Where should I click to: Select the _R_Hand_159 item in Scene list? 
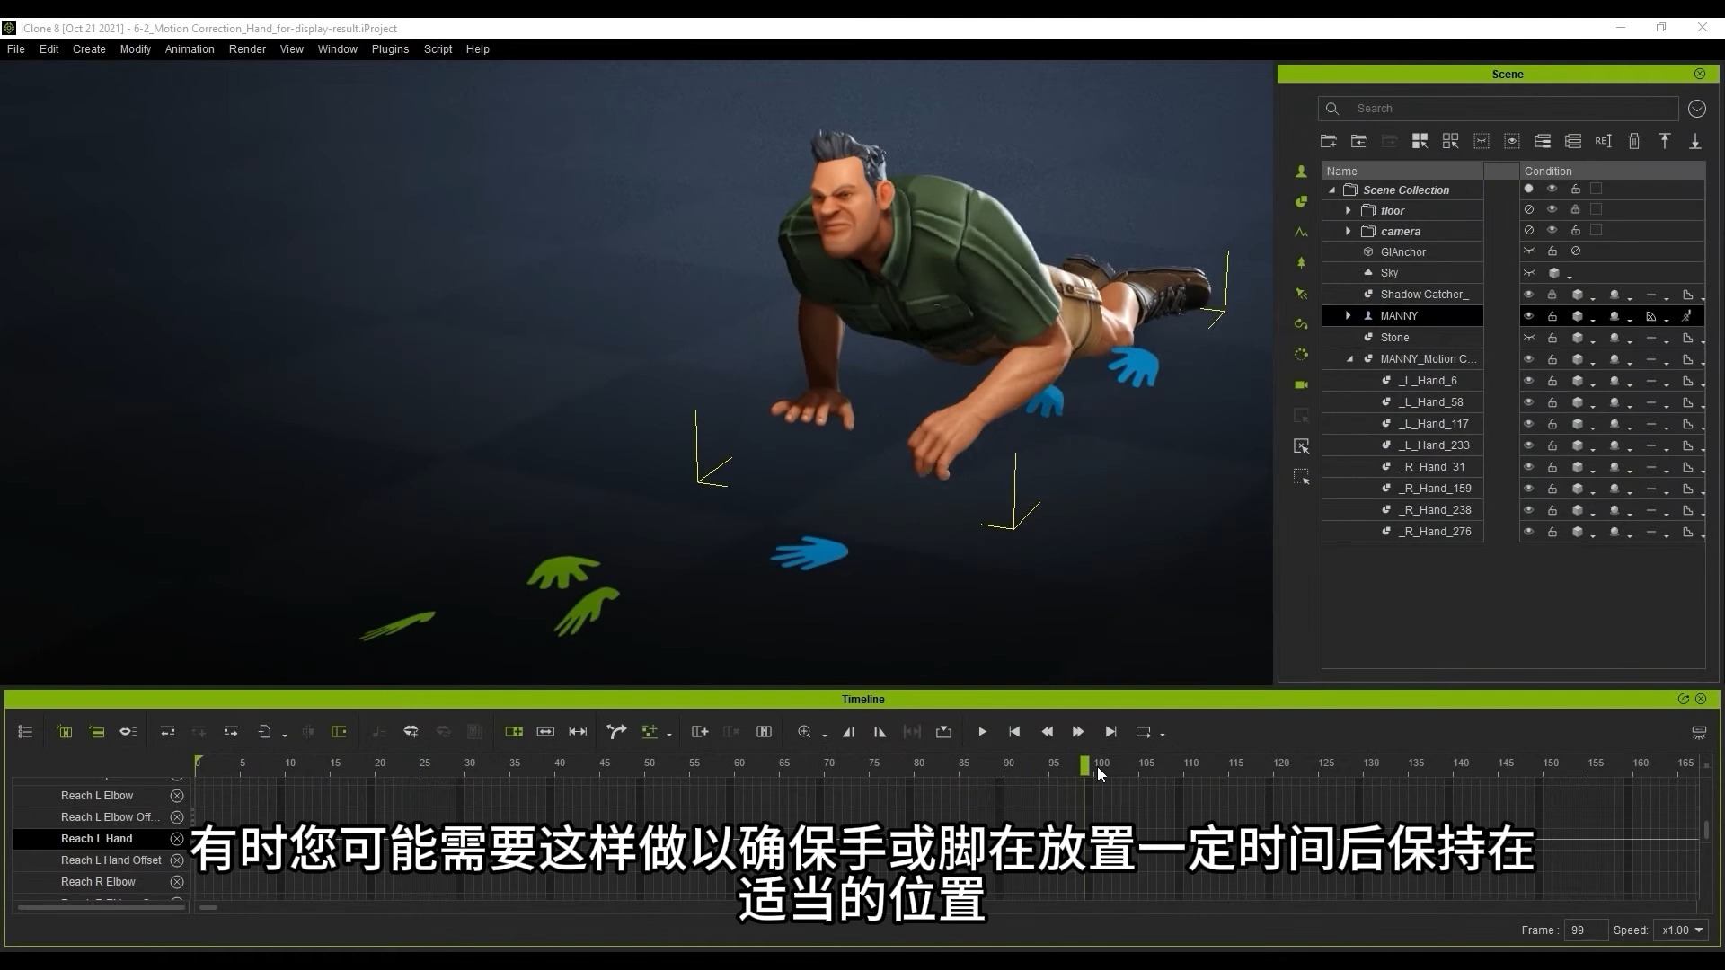pos(1434,489)
